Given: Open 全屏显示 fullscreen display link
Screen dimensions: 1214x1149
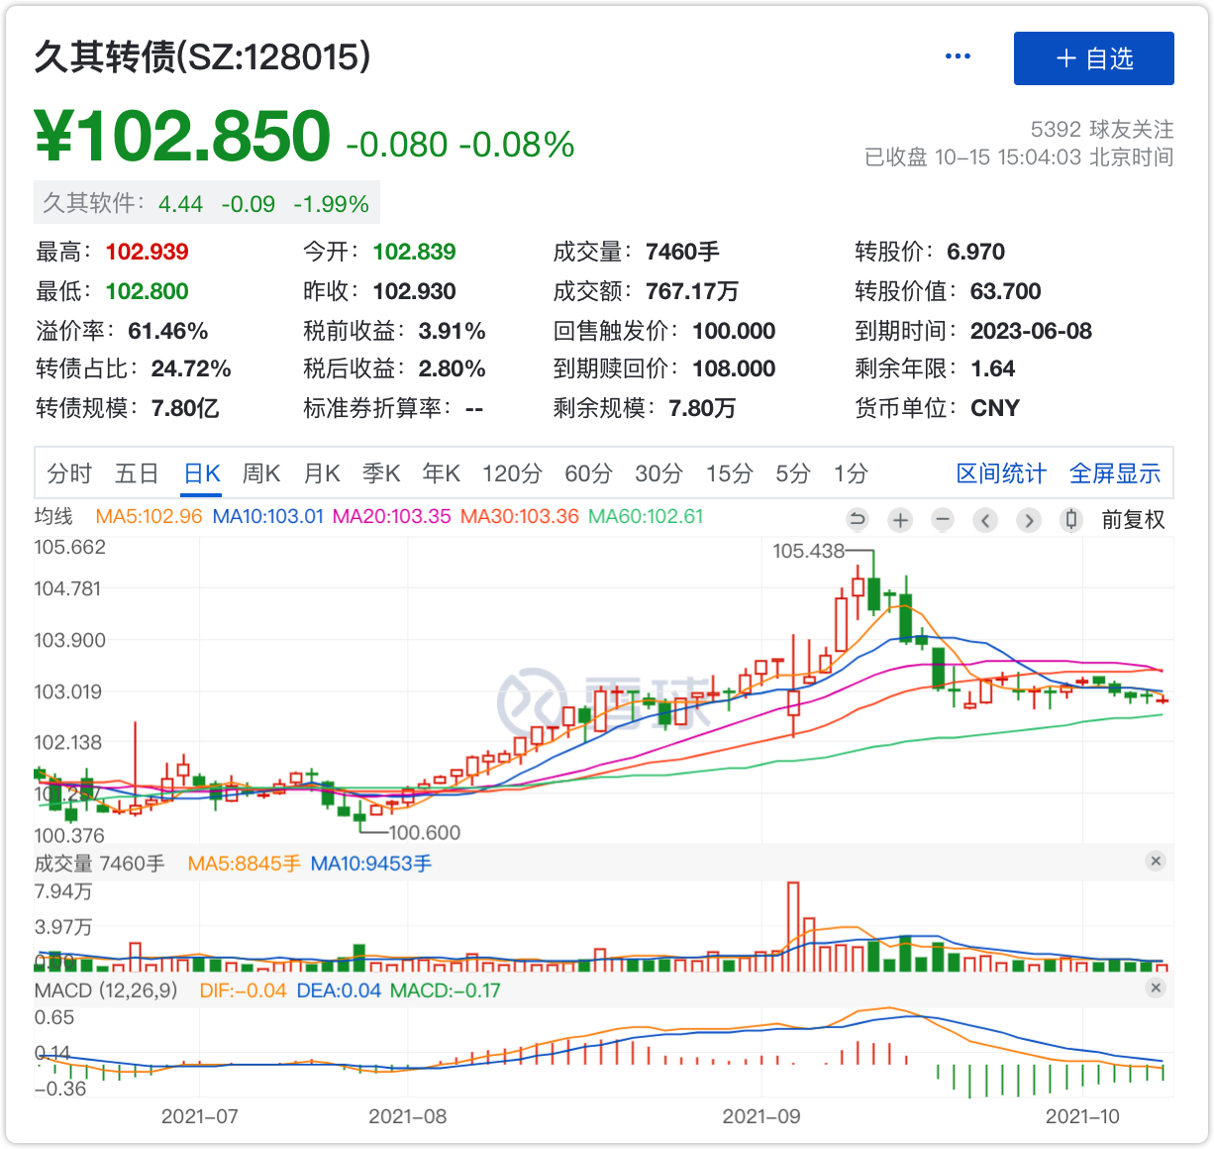Looking at the screenshot, I should tap(1114, 473).
